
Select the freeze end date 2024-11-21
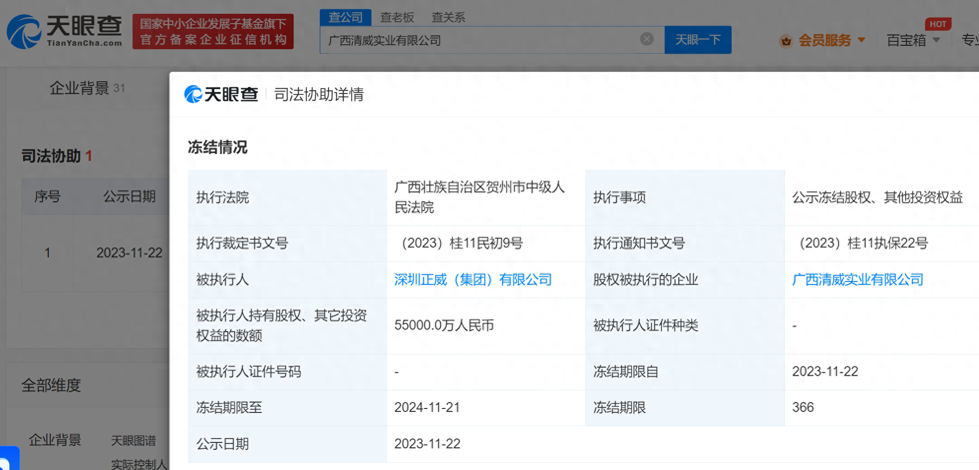(427, 407)
